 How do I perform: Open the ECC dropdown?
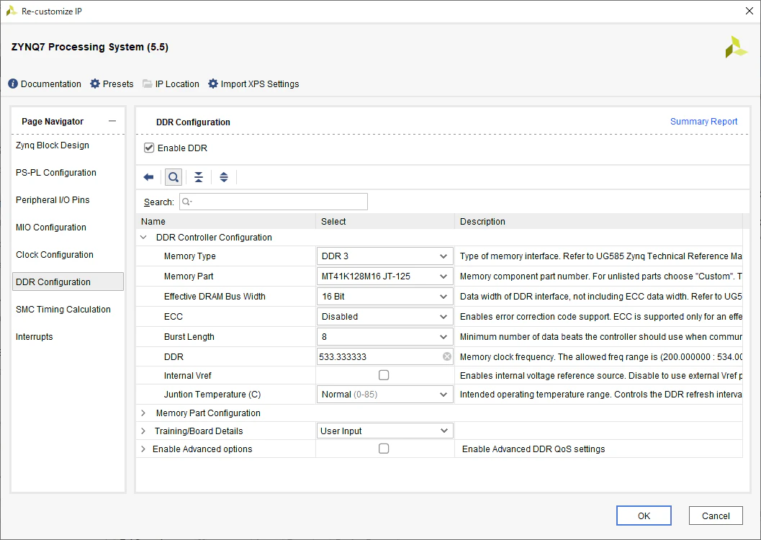coord(384,316)
